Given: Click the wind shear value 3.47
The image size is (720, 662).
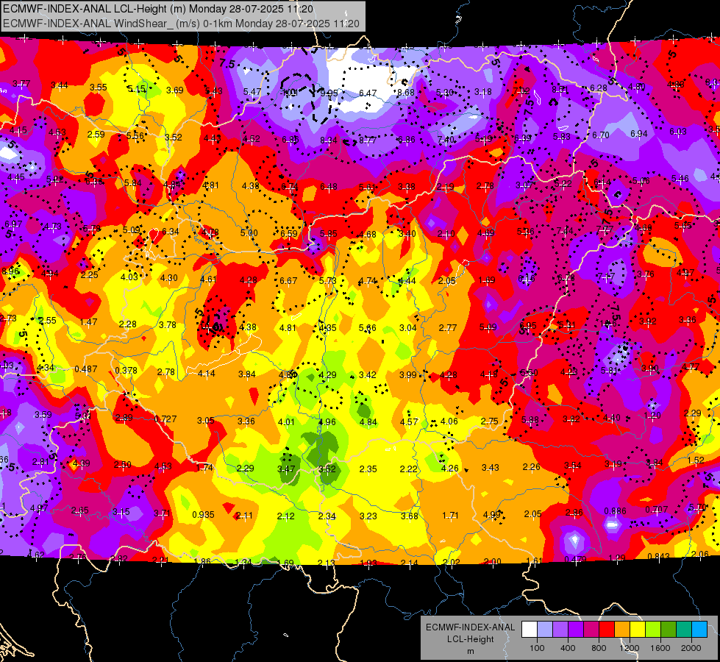Looking at the screenshot, I should 287,469.
